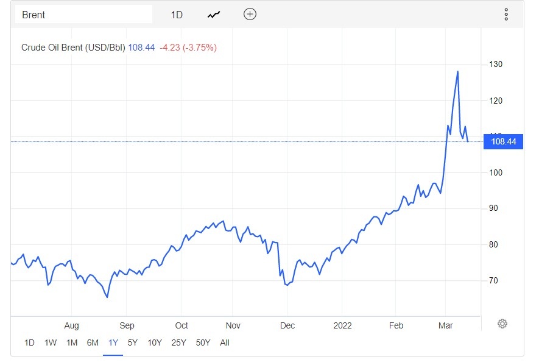Switch to the 6M range
The width and height of the screenshot is (539, 362).
[93, 342]
